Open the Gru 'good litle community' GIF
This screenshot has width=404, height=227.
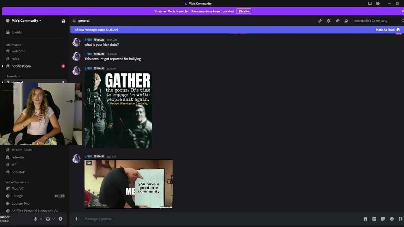(x=128, y=184)
